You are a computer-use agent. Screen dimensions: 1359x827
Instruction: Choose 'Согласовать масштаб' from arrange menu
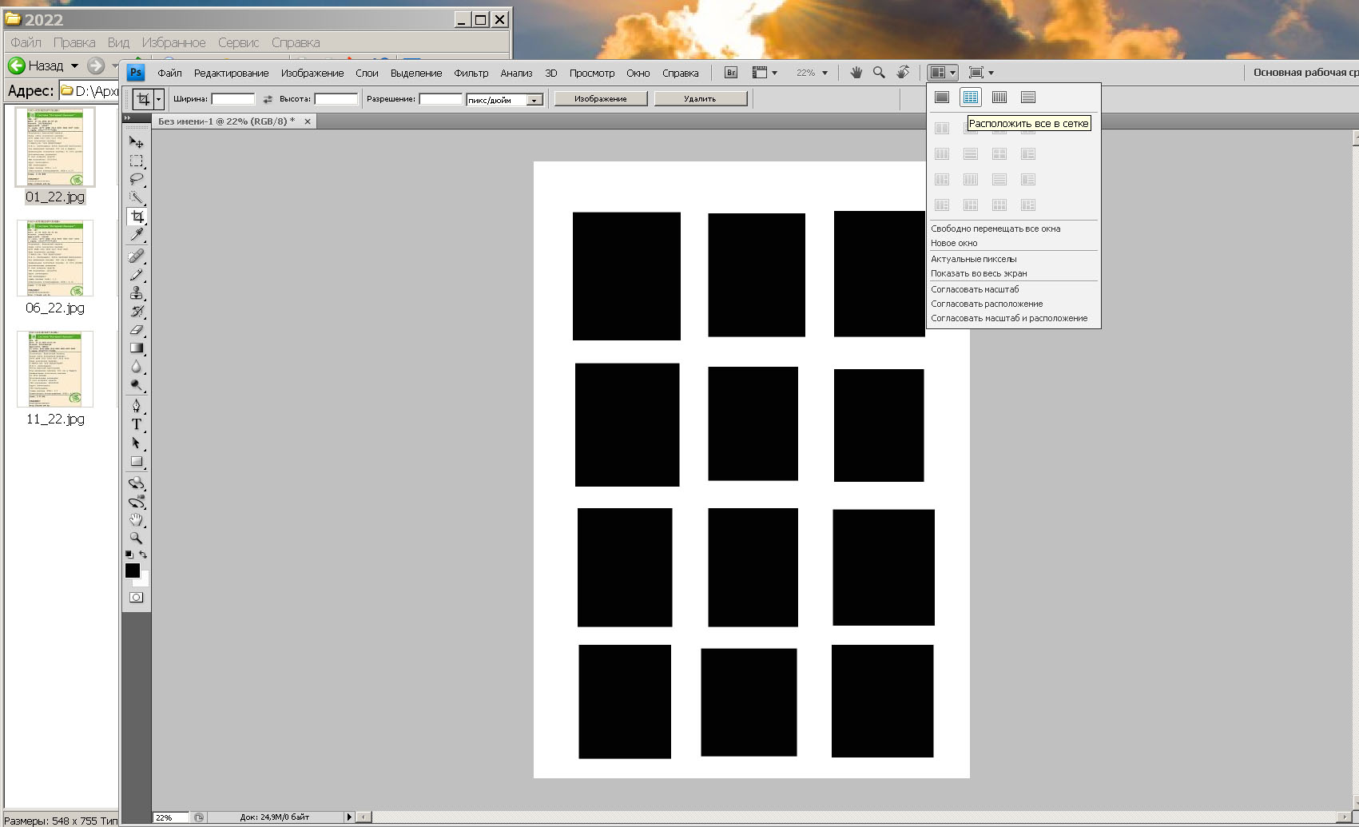click(x=975, y=289)
